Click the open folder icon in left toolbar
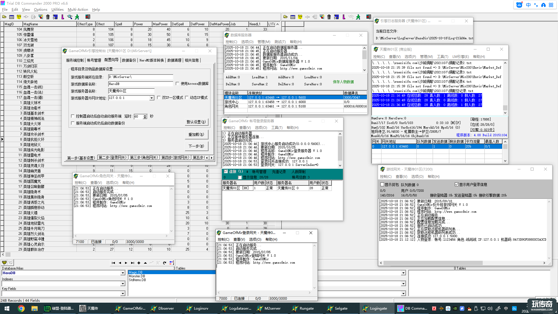 point(4,17)
